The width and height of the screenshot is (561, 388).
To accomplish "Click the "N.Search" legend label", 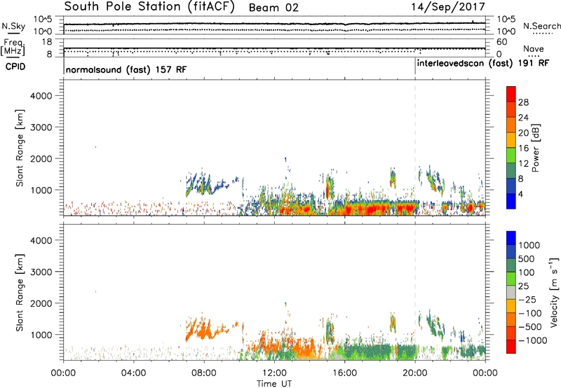I will 541,26.
